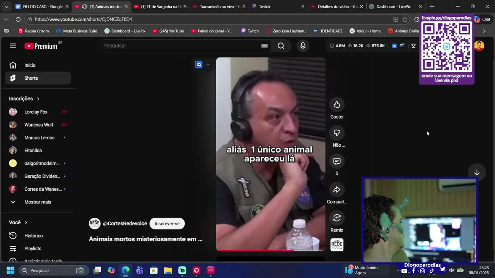Viewport: 495px width, 278px height.
Task: Open the vidIQ list icon with blue dot
Action: point(402,46)
